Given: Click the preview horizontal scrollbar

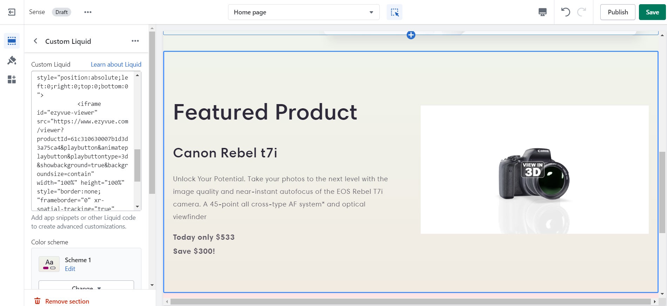Looking at the screenshot, I should (x=410, y=301).
